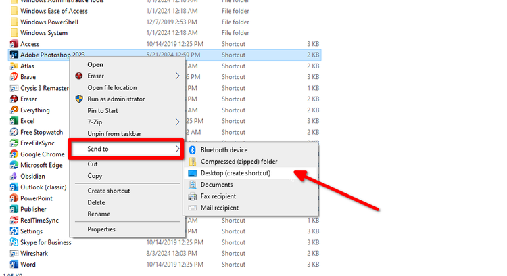Image resolution: width=507 pixels, height=276 pixels.
Task: Click the Windows System folder icon
Action: [14, 33]
